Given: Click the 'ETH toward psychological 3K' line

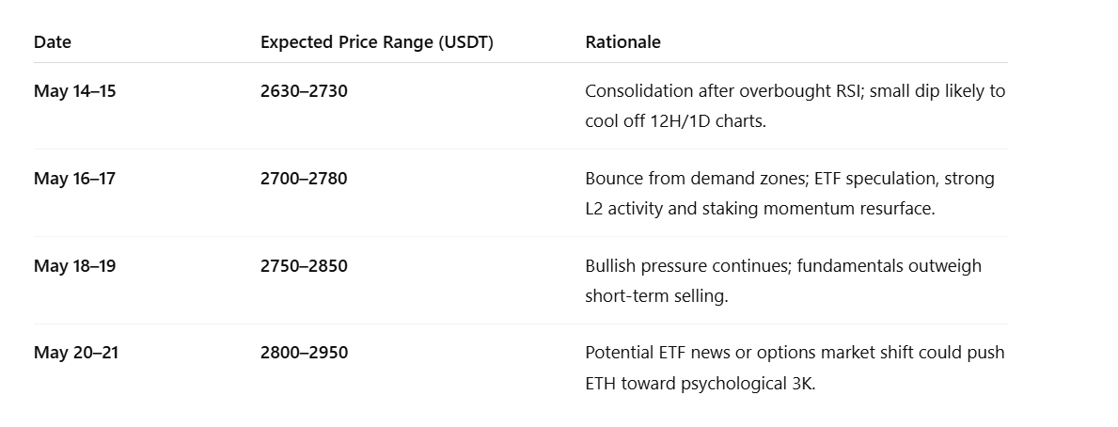Looking at the screenshot, I should coord(700,384).
